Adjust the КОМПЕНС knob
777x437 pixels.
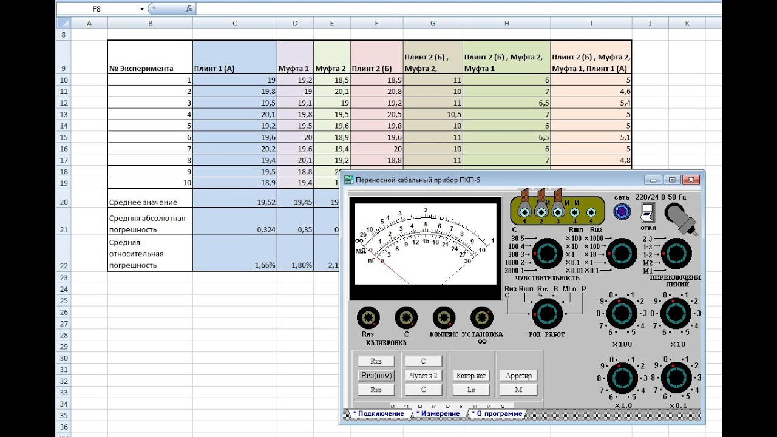tap(444, 317)
